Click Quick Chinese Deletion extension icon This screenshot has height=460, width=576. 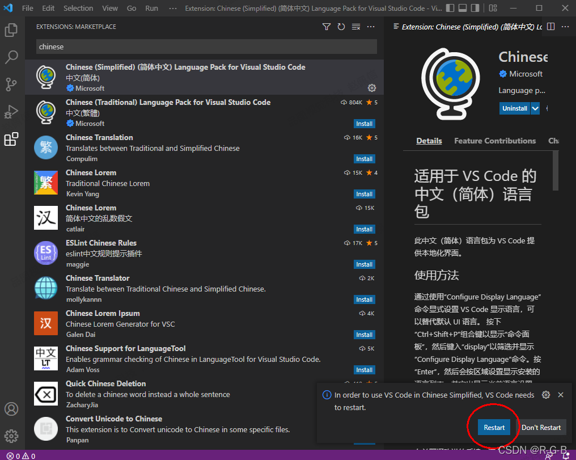(x=46, y=394)
